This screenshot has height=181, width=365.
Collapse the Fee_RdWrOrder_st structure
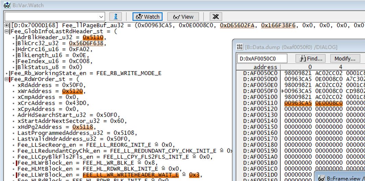coord(7,79)
